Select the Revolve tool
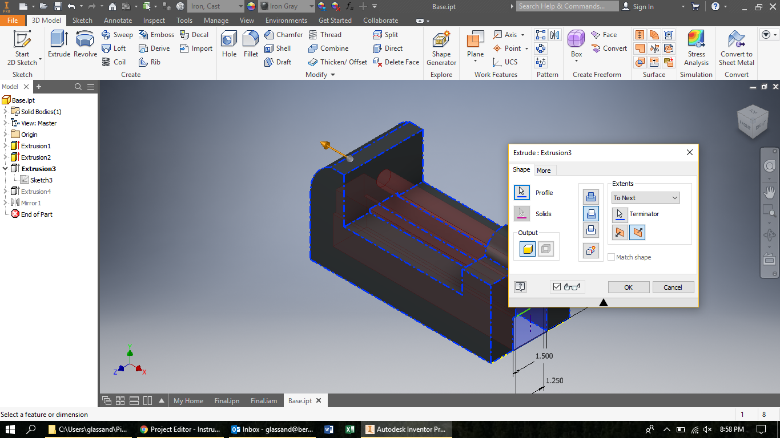This screenshot has width=780, height=438. 85,44
